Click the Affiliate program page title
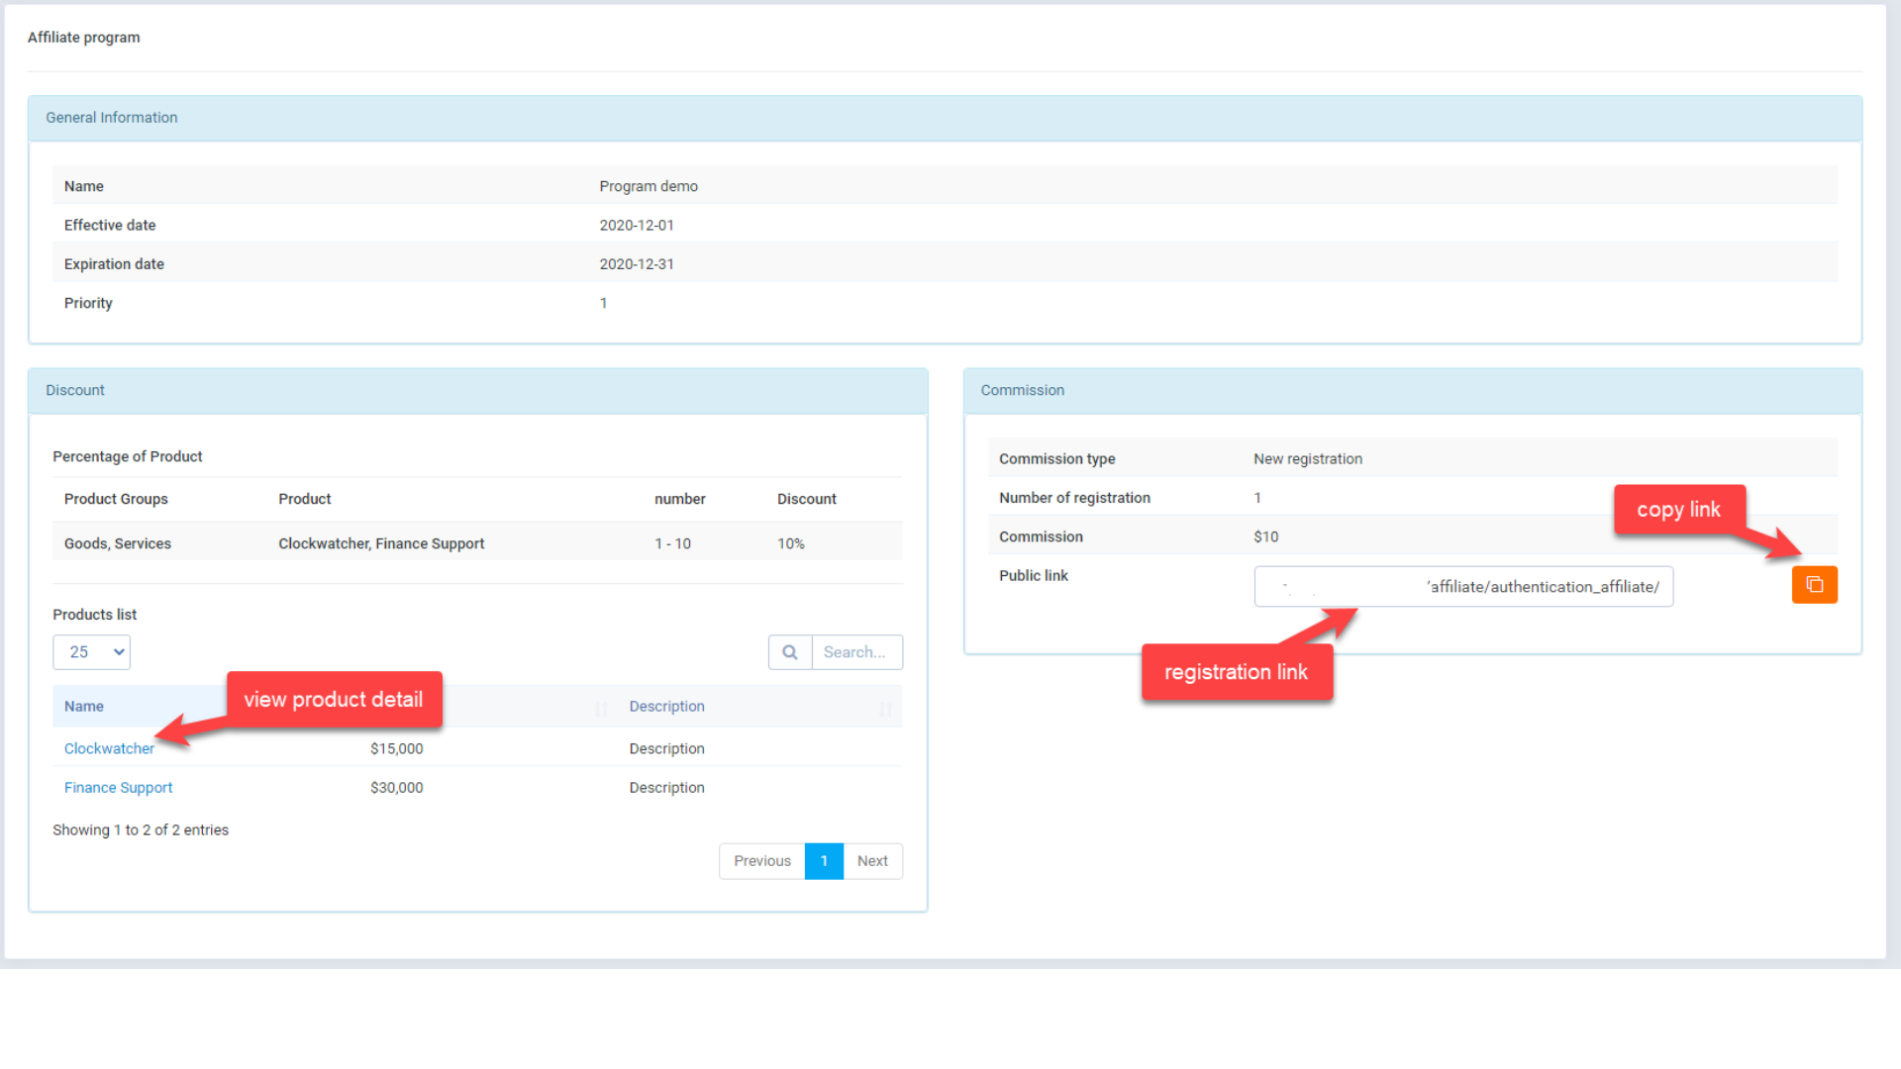The height and width of the screenshot is (1069, 1901). tap(84, 37)
